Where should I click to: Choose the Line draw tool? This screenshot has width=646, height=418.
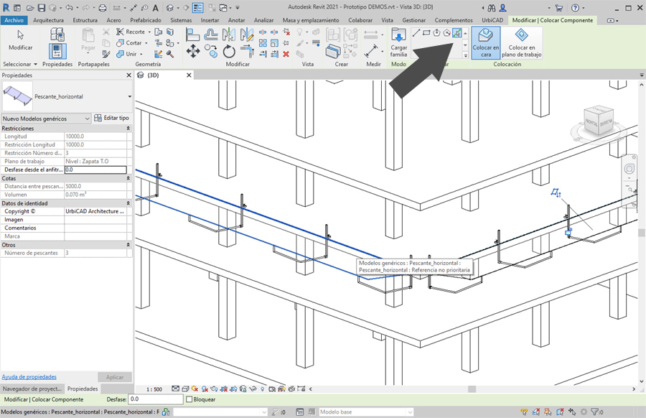click(416, 33)
